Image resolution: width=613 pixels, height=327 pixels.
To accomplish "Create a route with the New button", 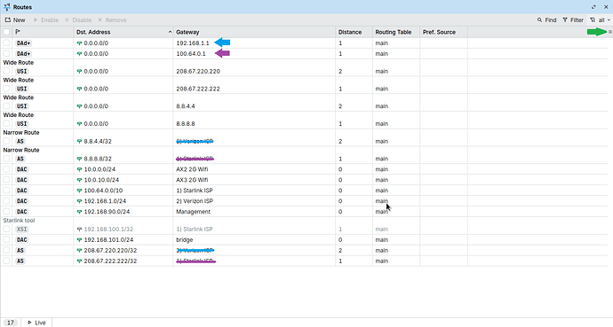I will tap(15, 19).
